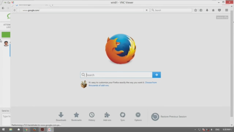Click the Firefox back arrow button

15,10
